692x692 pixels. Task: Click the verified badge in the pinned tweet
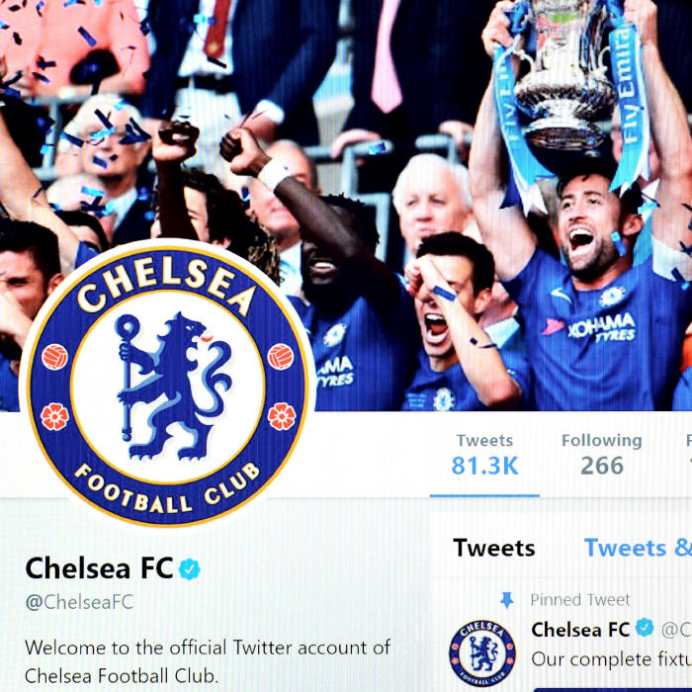pos(645,628)
